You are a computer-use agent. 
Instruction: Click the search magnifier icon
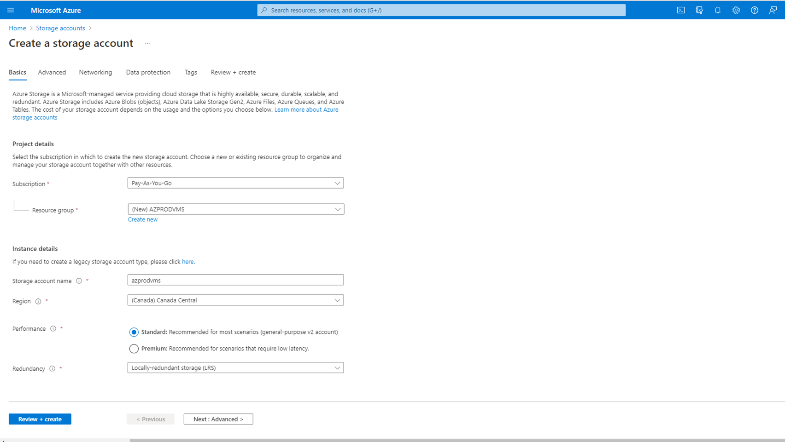264,10
